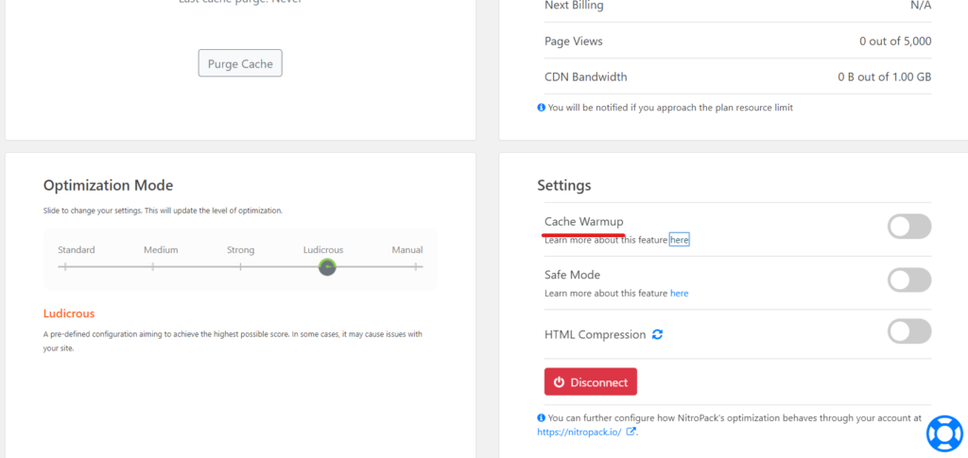The image size is (968, 458).
Task: Open the blue lifebuoy help icon
Action: pyautogui.click(x=944, y=433)
